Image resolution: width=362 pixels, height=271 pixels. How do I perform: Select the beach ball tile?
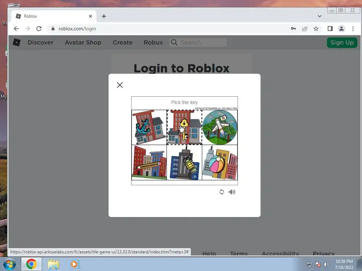tap(220, 162)
